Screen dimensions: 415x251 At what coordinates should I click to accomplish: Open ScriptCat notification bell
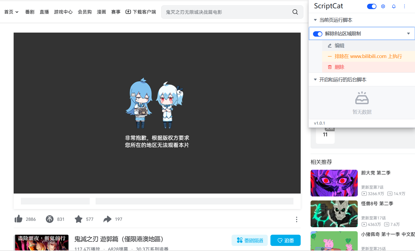[x=394, y=6]
